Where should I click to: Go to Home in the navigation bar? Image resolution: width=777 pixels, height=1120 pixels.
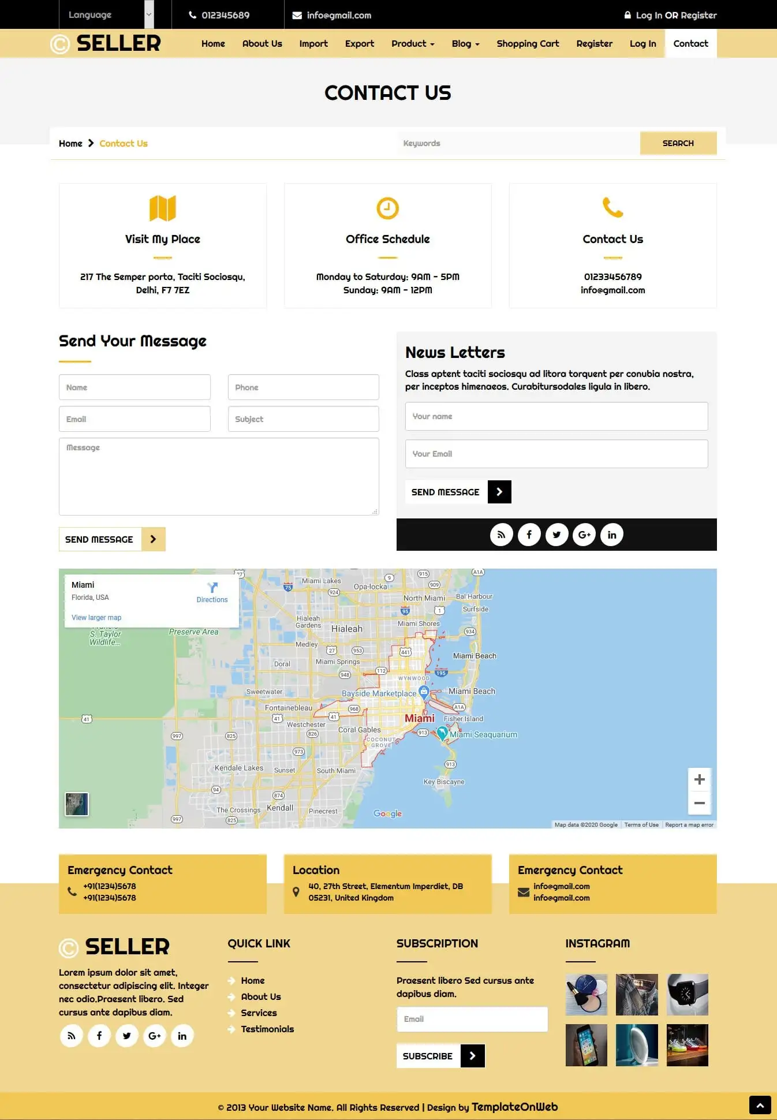click(213, 43)
